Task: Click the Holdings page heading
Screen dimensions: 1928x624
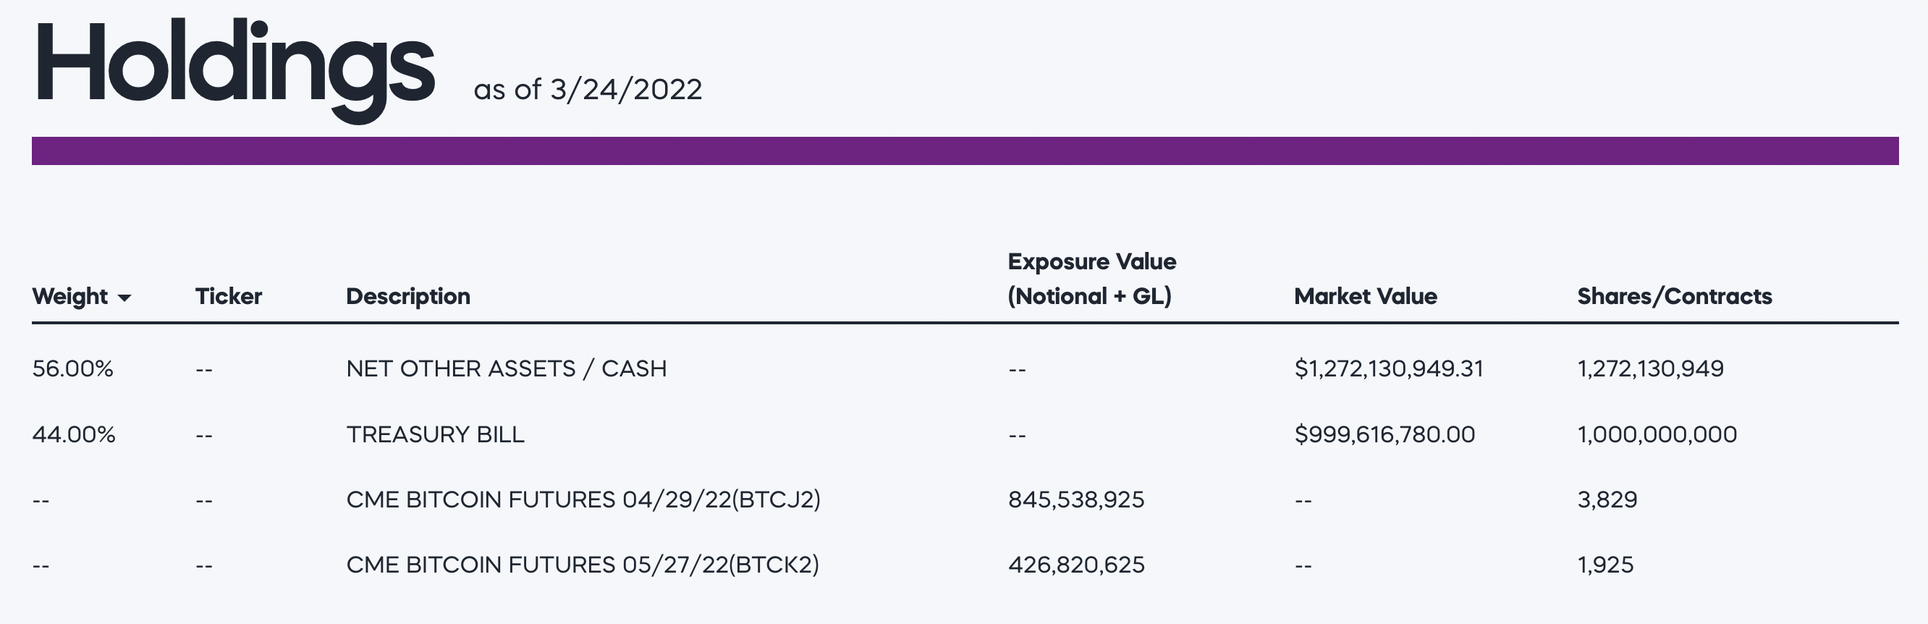Action: (x=234, y=67)
